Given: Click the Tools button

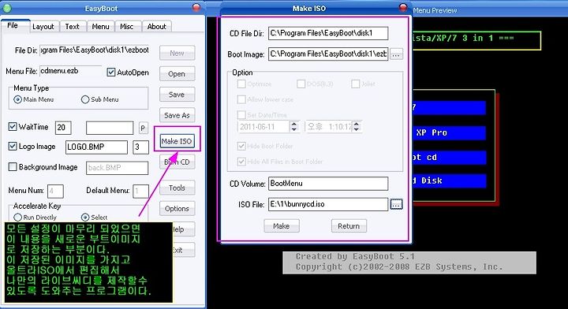Looking at the screenshot, I should click(x=177, y=188).
